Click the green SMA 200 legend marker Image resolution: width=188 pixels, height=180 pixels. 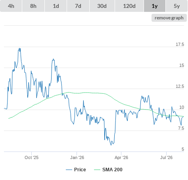[x=97, y=170]
